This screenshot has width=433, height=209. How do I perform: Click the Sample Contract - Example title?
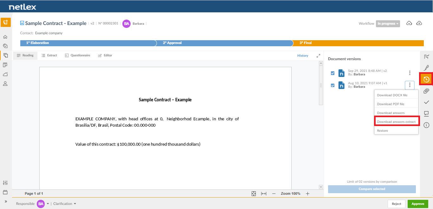pyautogui.click(x=56, y=23)
